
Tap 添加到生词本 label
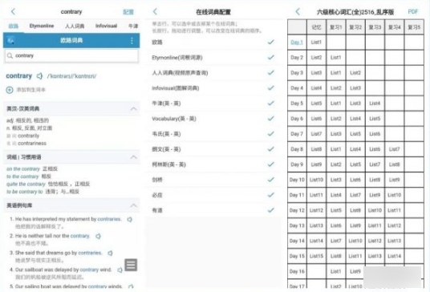pyautogui.click(x=31, y=90)
